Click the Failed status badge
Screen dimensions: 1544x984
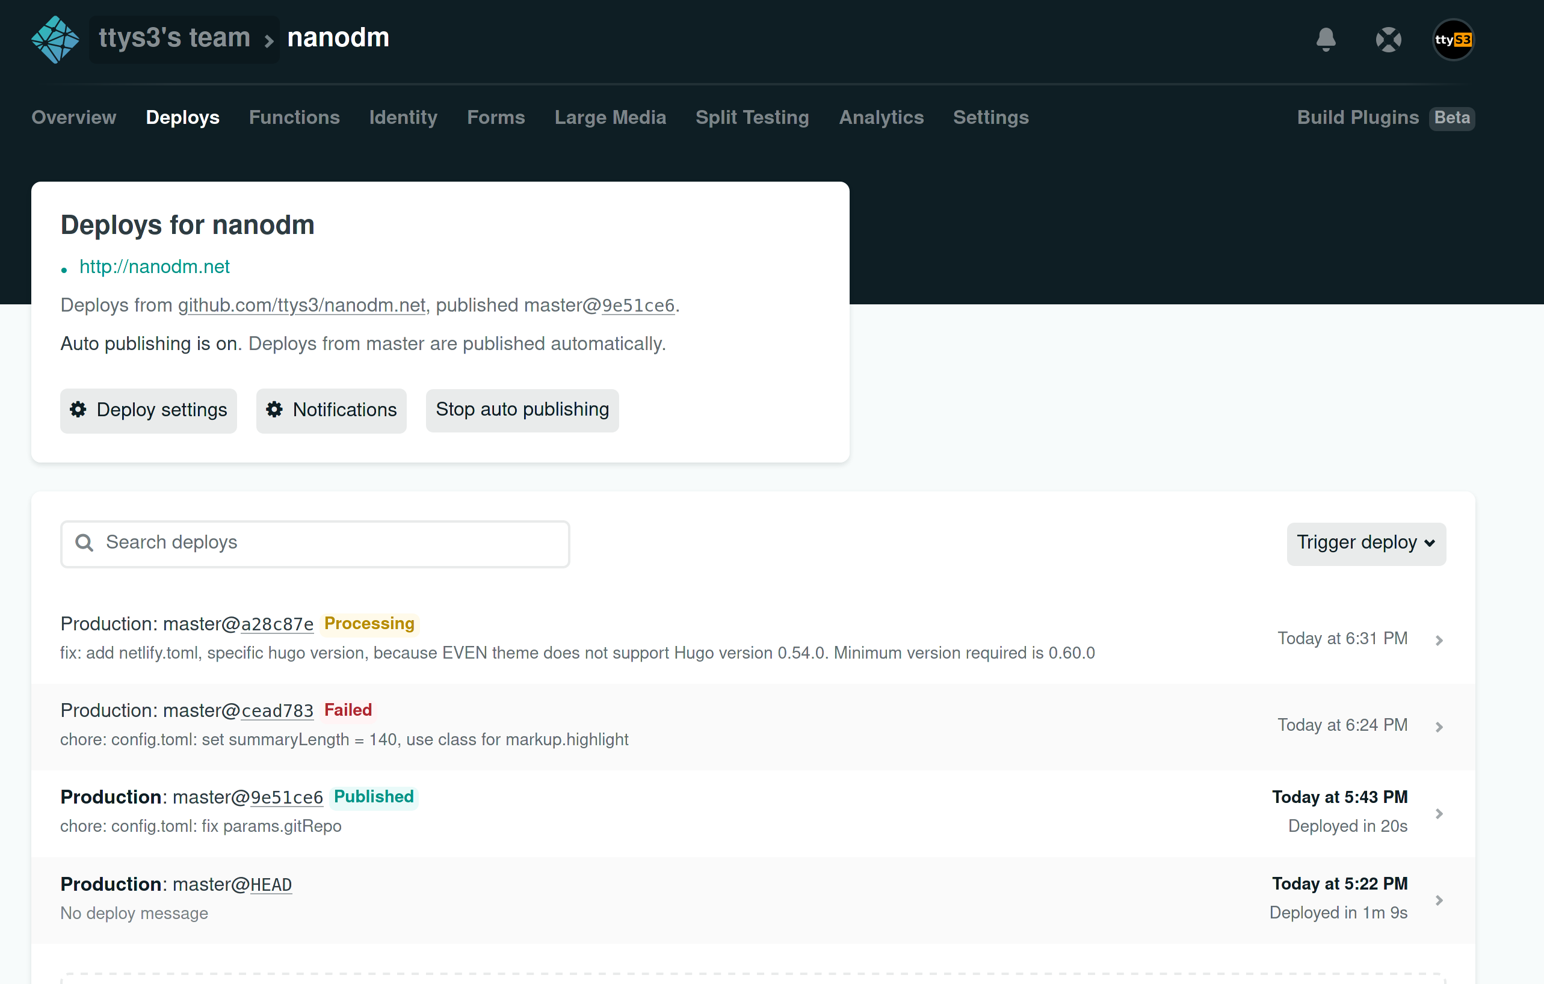[x=348, y=710]
